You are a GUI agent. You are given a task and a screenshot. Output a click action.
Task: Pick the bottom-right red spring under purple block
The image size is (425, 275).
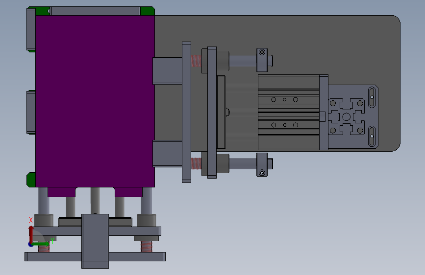tap(147, 247)
